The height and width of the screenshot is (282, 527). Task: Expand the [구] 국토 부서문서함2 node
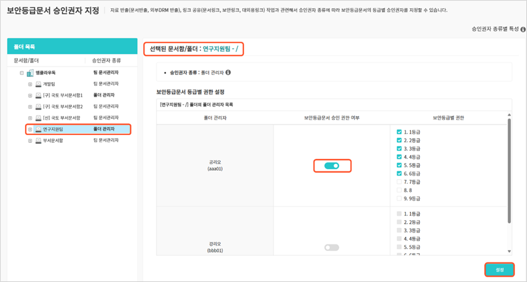[x=30, y=106]
